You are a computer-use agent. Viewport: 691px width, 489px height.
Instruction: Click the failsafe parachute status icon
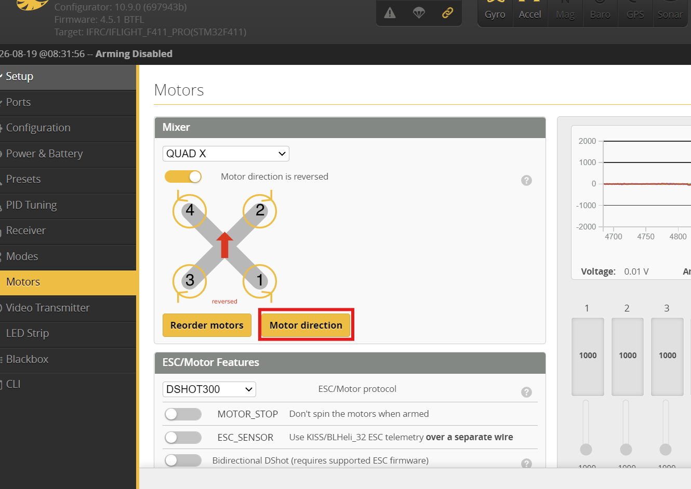(x=419, y=13)
